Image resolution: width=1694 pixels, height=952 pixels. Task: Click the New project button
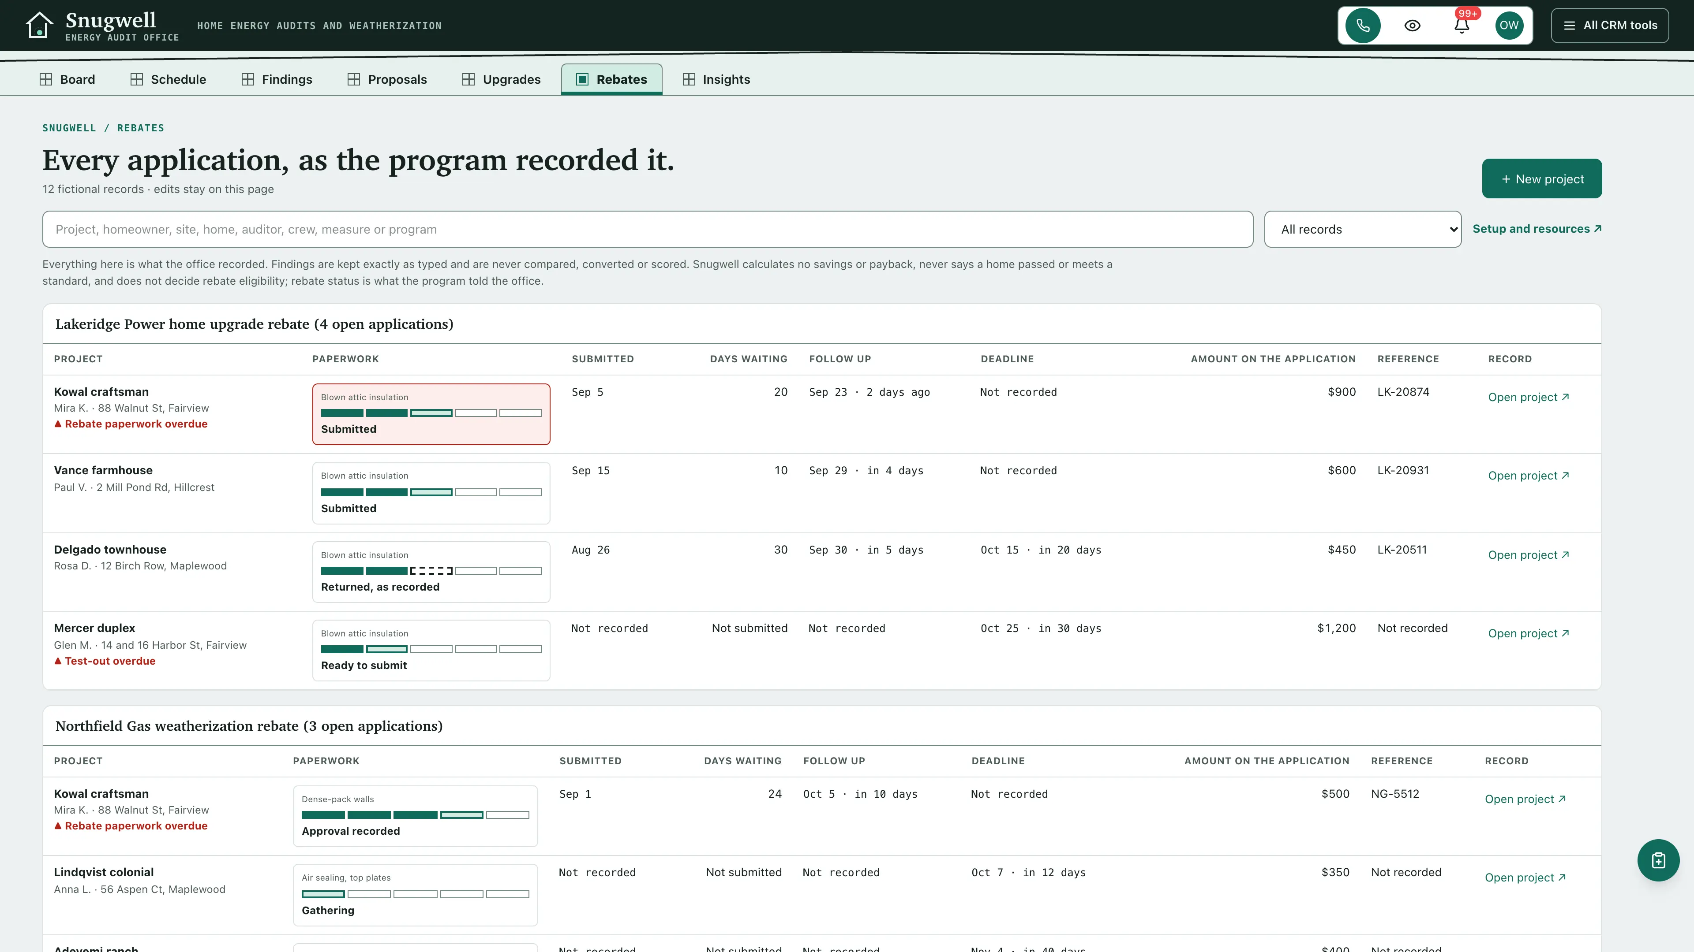click(x=1542, y=178)
